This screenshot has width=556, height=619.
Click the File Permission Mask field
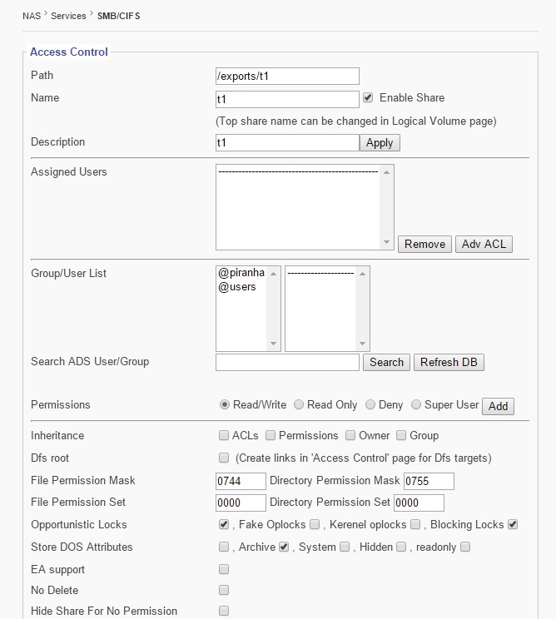pyautogui.click(x=241, y=480)
